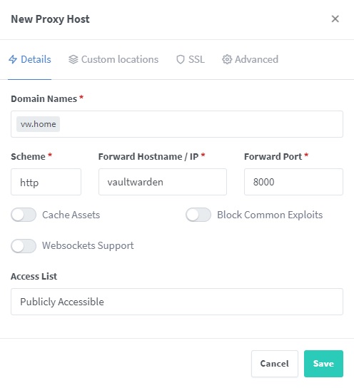Open the Scheme dropdown showing http

(46, 182)
